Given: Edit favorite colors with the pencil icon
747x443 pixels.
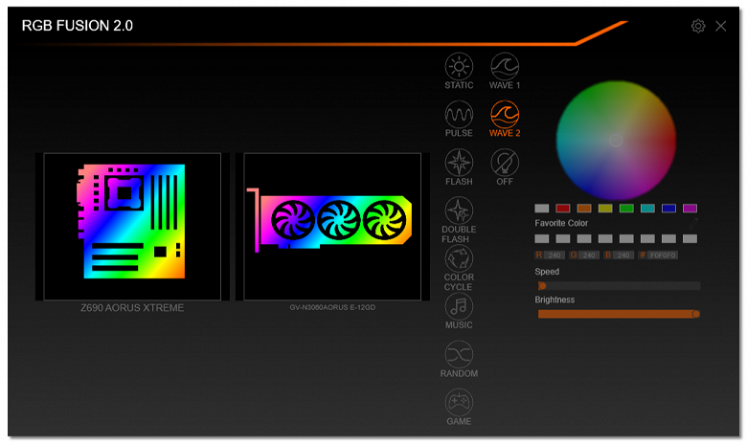Looking at the screenshot, I should [x=693, y=223].
